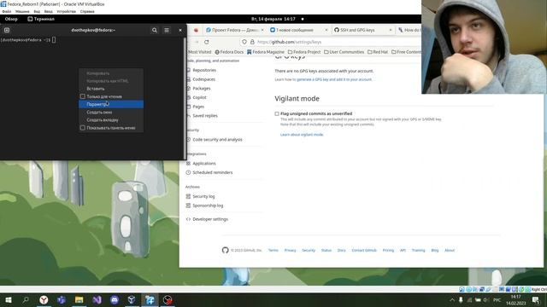Open VirtualBox 'Справка' menu
547x307 pixels.
tap(87, 11)
